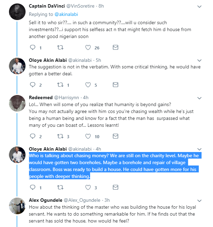213x227 pixels.
Task: Reply to Redeemed's tweet about humanity
Action: [x=33, y=136]
